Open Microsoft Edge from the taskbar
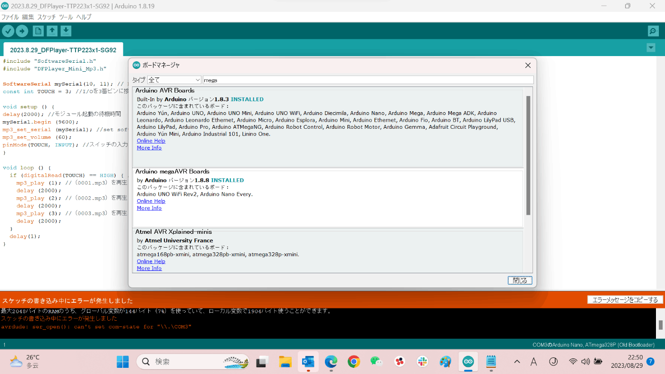Image resolution: width=665 pixels, height=374 pixels. click(331, 362)
